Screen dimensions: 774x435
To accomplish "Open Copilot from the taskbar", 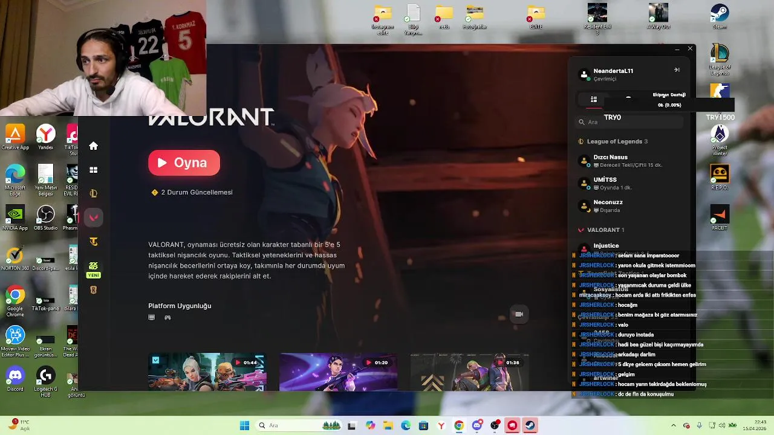I will point(370,425).
